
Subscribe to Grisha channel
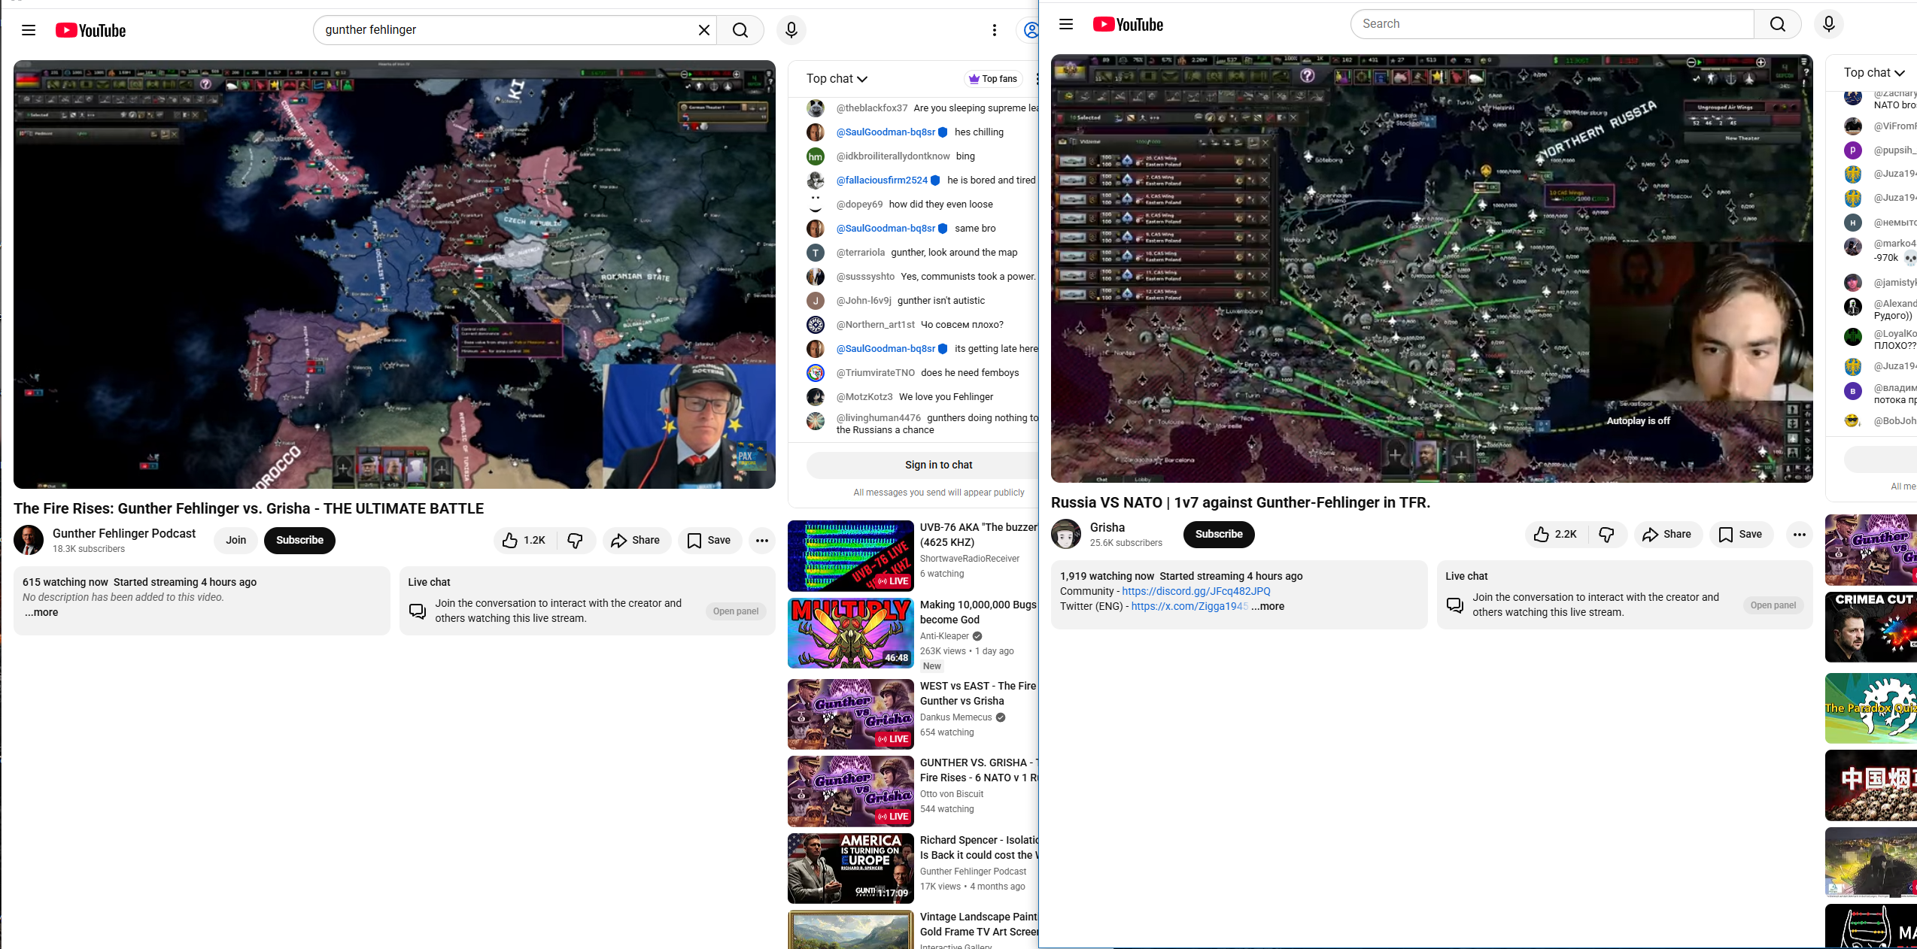click(1219, 534)
